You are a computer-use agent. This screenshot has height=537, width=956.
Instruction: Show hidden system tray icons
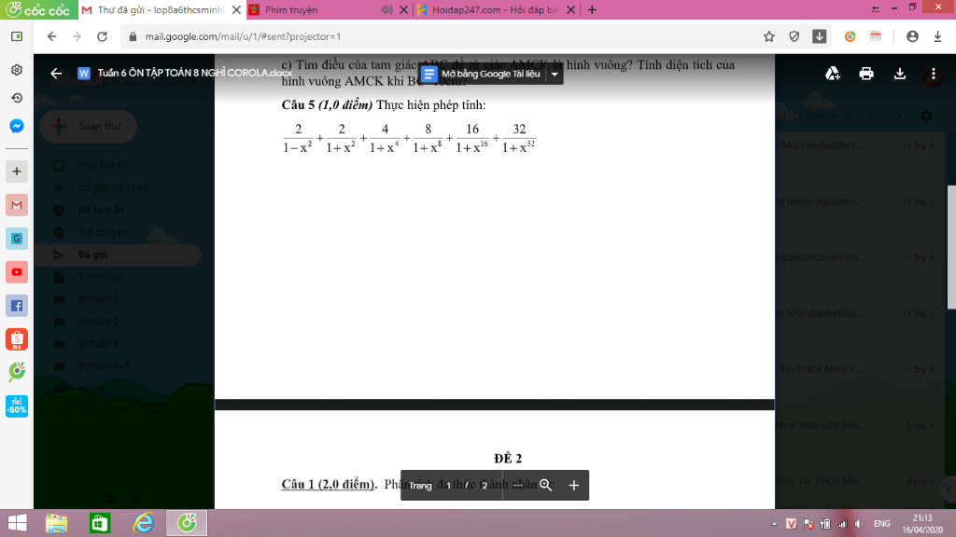click(774, 524)
